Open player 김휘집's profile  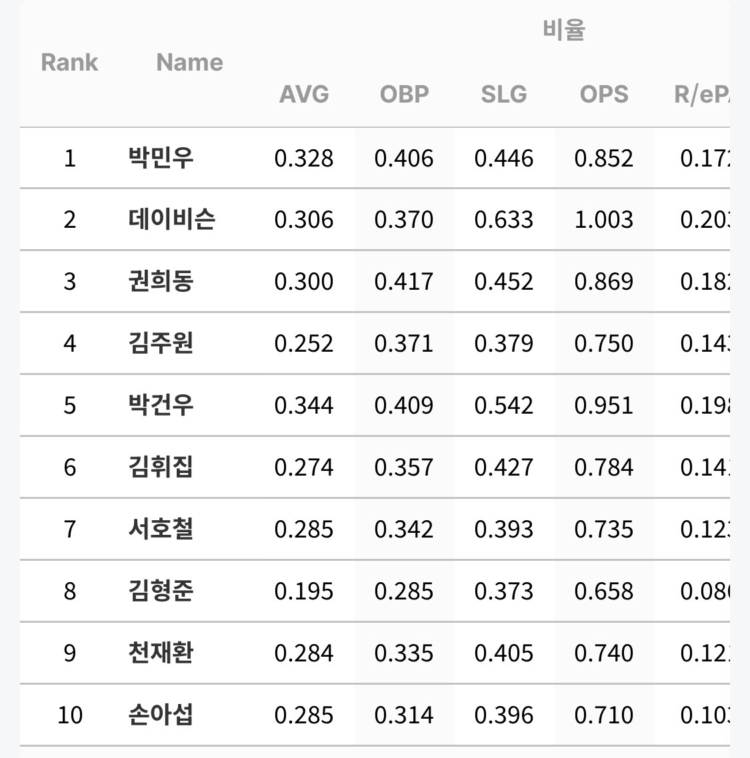(x=161, y=467)
